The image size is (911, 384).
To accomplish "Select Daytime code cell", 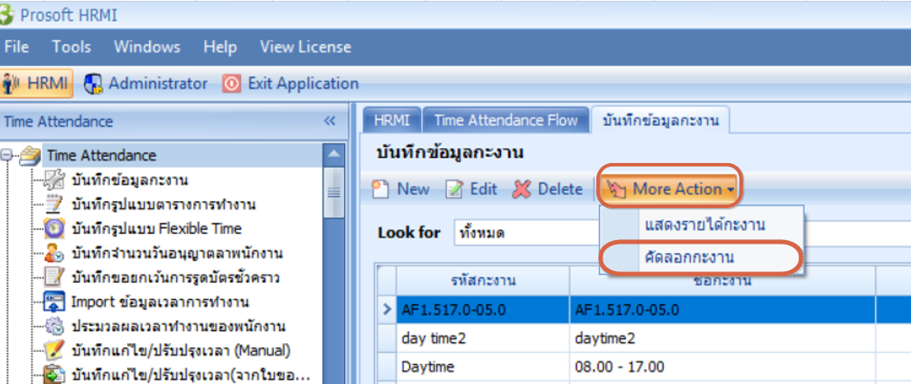I will click(x=484, y=367).
